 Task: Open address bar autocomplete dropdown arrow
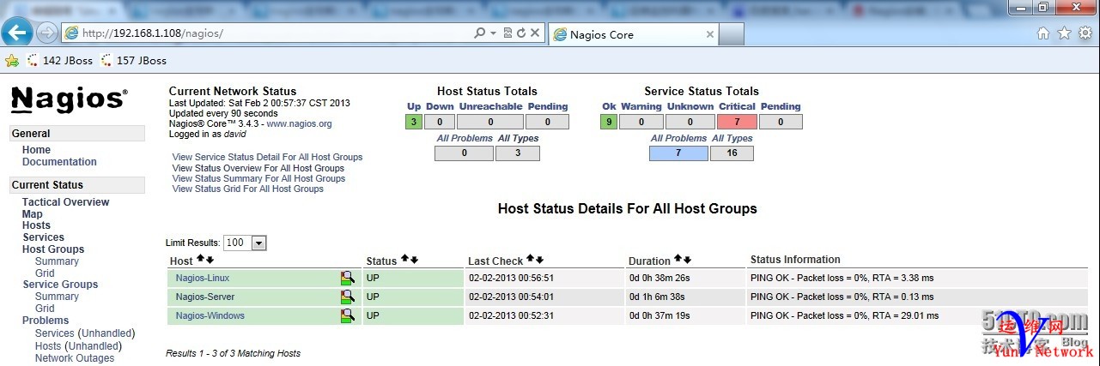point(494,33)
